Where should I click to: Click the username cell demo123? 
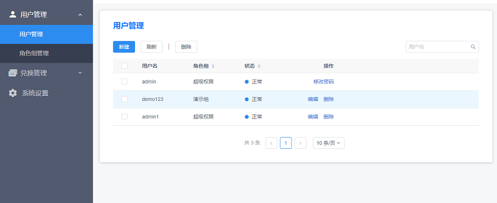point(152,99)
